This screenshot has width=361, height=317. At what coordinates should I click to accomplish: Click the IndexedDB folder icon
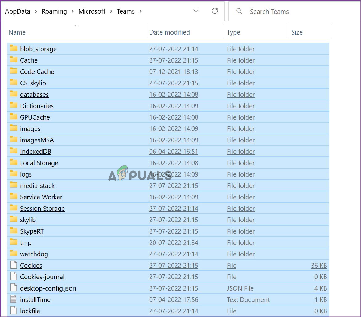[x=14, y=151]
